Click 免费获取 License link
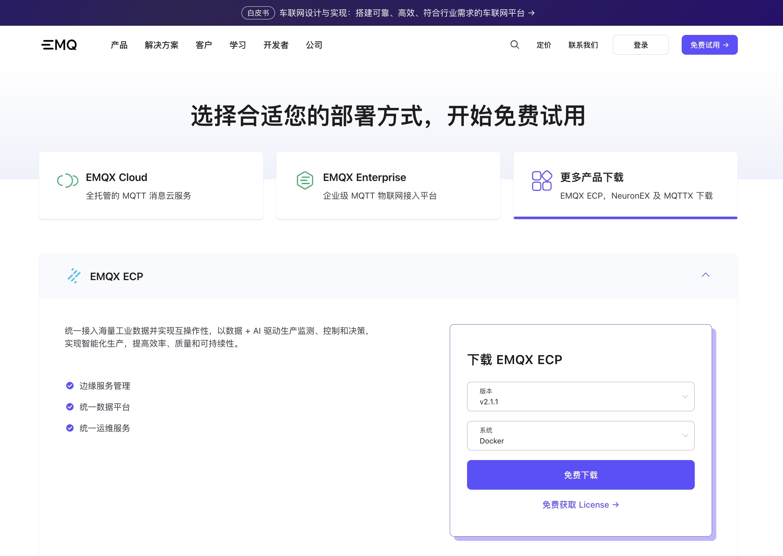Screen dimensions: 783x556 coord(581,505)
